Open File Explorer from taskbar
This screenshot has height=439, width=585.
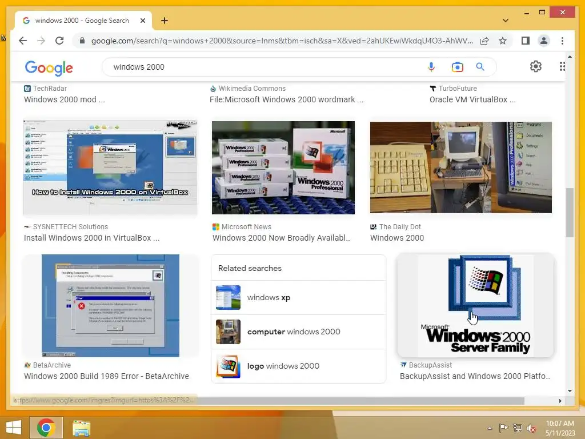(x=81, y=428)
